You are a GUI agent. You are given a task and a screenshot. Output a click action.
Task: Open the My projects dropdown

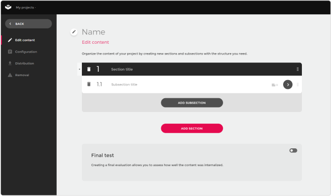tap(26, 7)
